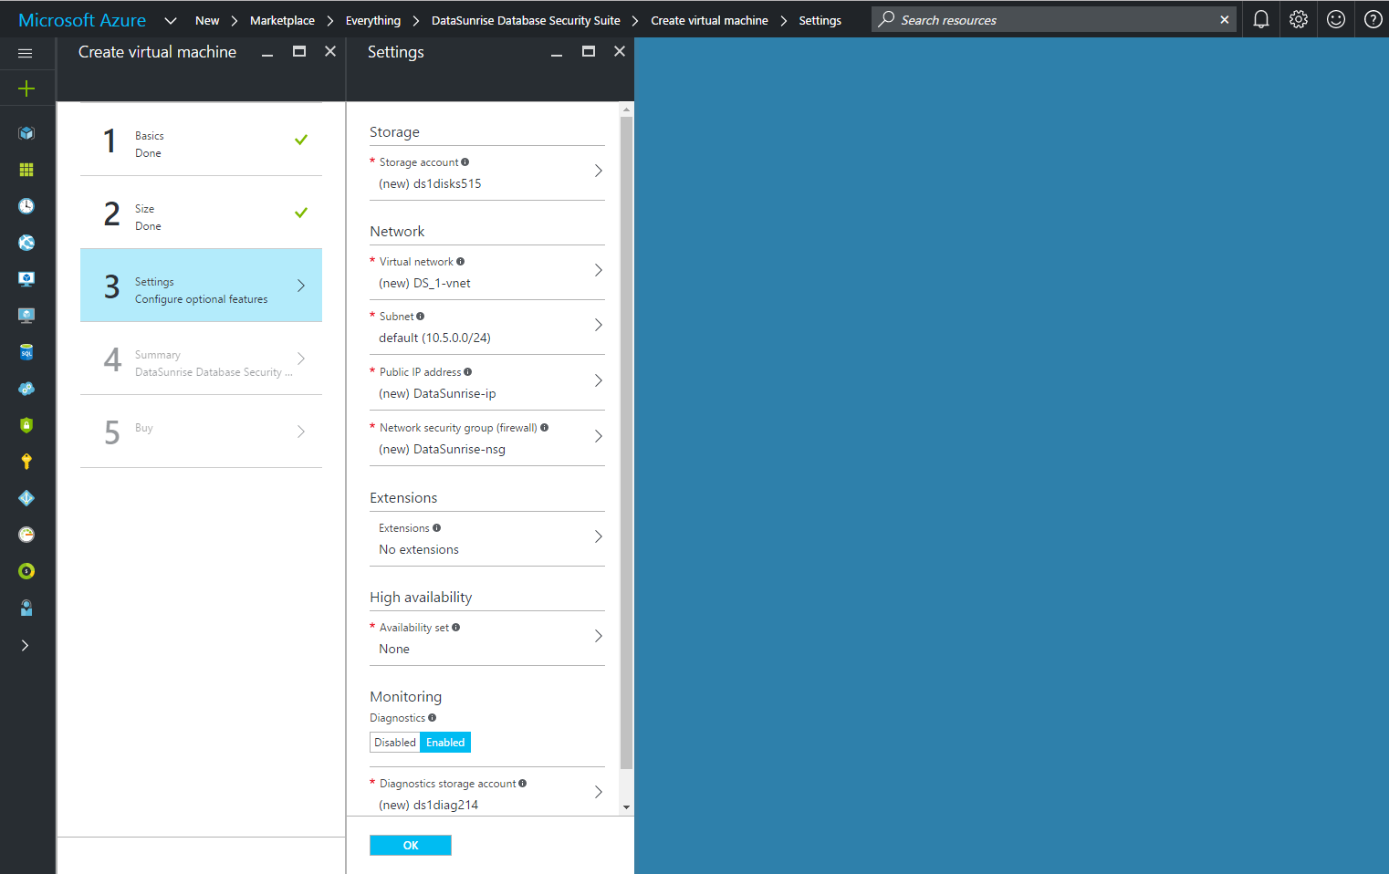Open Security Center green shield icon
This screenshot has width=1389, height=874.
point(26,425)
